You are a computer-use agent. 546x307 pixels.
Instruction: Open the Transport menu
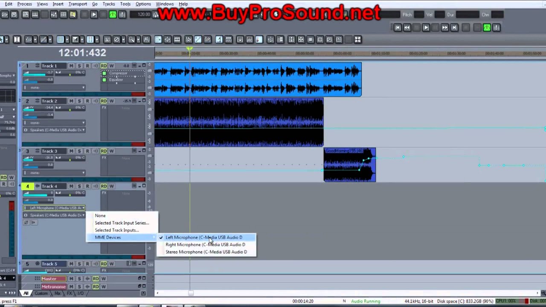tap(78, 4)
